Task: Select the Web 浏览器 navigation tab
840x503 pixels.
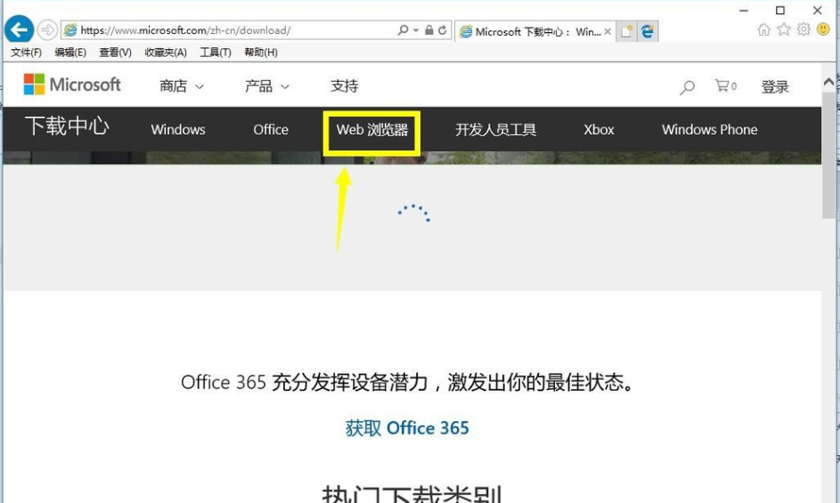Action: pos(371,130)
